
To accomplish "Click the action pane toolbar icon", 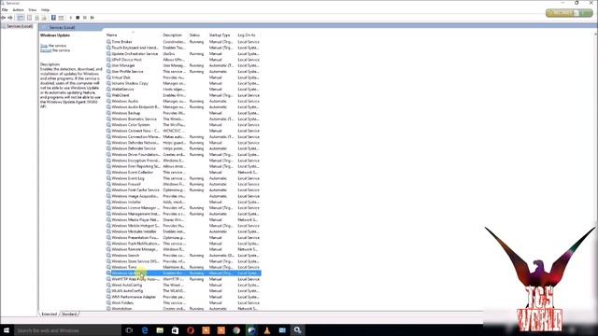I will [61, 18].
